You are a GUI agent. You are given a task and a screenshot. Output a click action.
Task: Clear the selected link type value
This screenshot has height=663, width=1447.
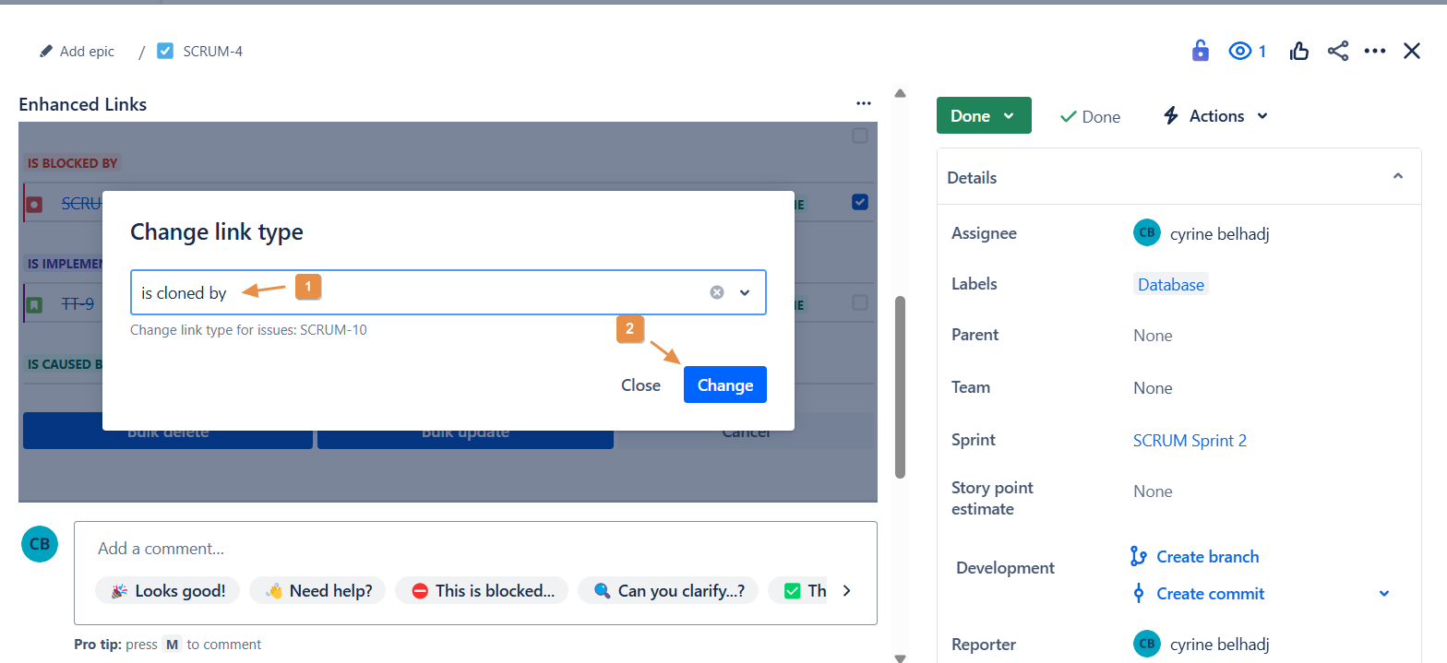coord(717,292)
